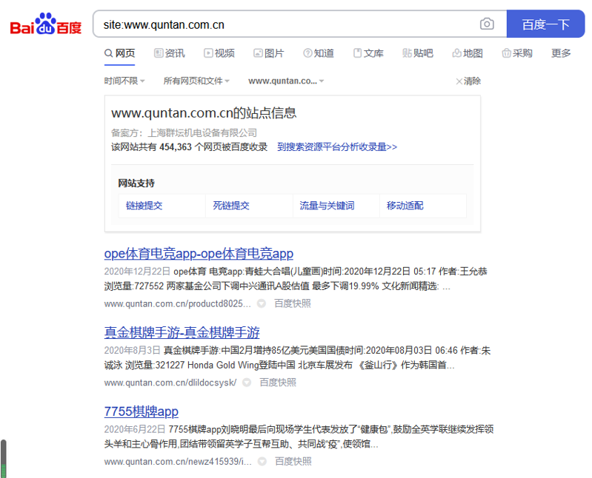
Task: Open 到搜索资源平台分析收录量 link
Action: click(x=337, y=147)
